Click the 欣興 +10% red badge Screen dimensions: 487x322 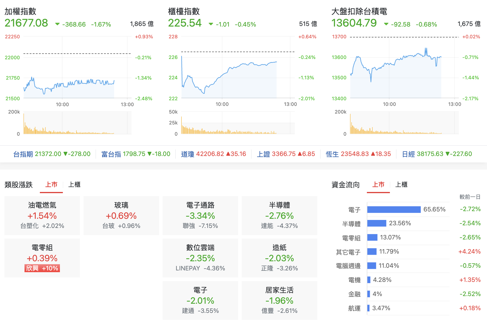42,268
